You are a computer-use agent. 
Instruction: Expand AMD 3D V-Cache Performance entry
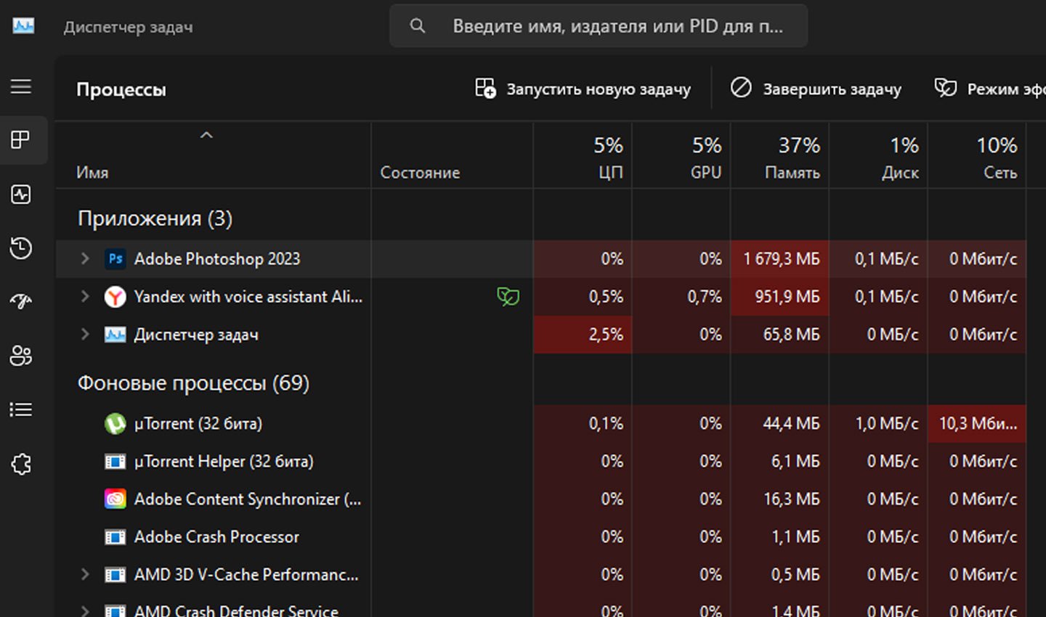[x=85, y=574]
